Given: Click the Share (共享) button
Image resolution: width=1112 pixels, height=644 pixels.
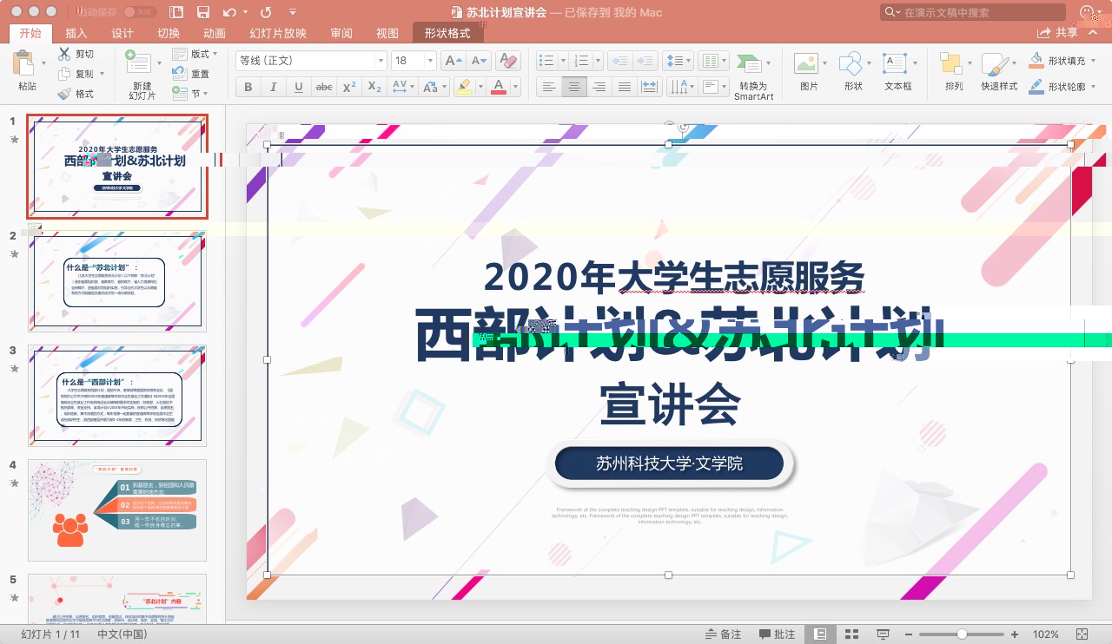Looking at the screenshot, I should 1058,33.
